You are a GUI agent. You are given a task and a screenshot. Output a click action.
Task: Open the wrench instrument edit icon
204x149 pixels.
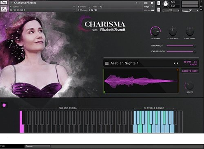4,2
